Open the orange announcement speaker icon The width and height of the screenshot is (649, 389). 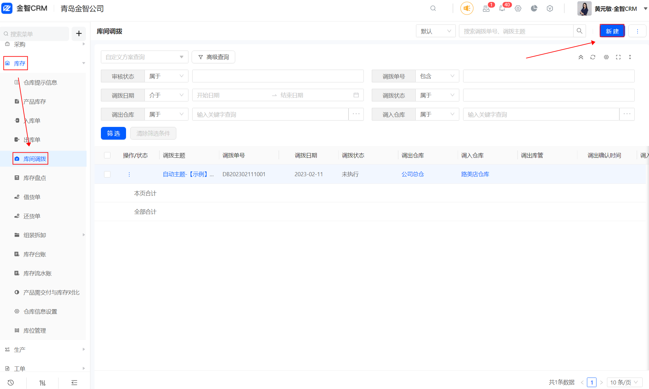(x=467, y=8)
